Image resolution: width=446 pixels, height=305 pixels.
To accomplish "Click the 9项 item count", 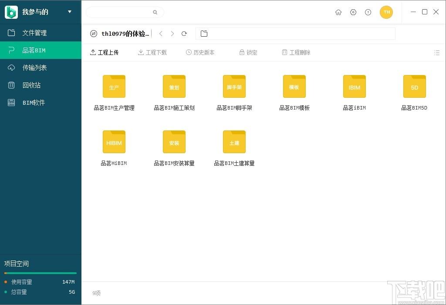I will pos(96,293).
